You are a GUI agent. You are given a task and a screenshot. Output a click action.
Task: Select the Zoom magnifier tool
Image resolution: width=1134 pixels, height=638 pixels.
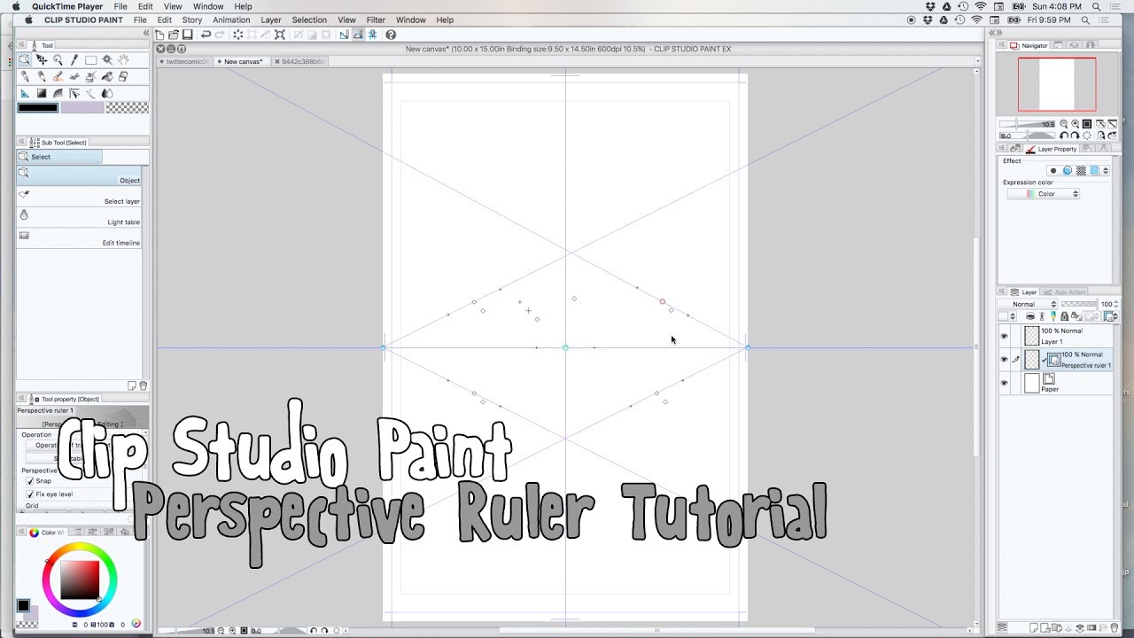(x=58, y=59)
